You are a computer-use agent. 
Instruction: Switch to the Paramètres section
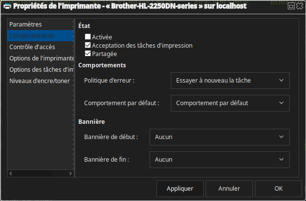[32, 25]
